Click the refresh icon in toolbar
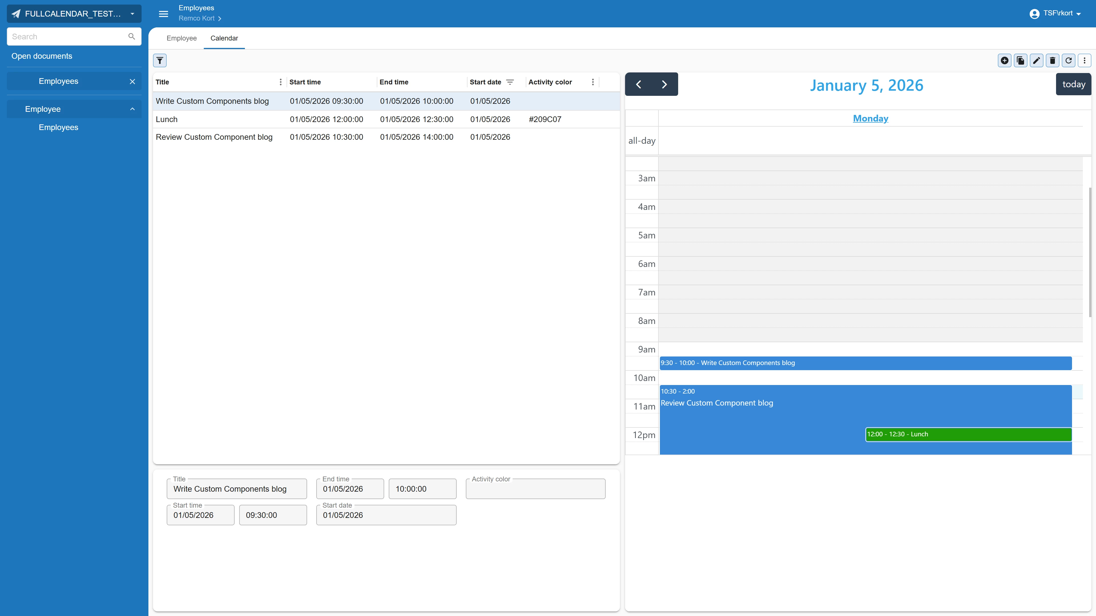Screen dimensions: 1096x616 click(x=1068, y=61)
